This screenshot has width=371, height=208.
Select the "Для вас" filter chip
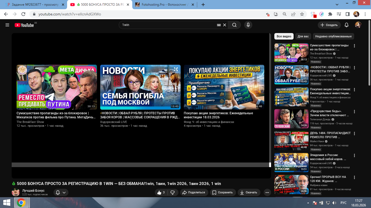coord(303,36)
